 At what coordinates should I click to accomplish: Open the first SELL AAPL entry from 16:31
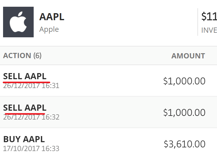(25, 76)
